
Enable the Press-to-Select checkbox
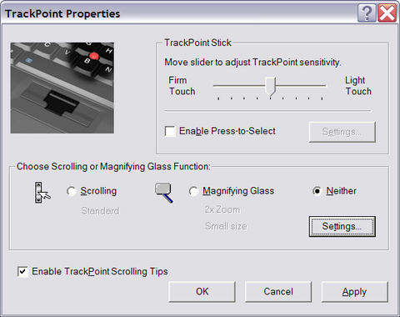[170, 131]
